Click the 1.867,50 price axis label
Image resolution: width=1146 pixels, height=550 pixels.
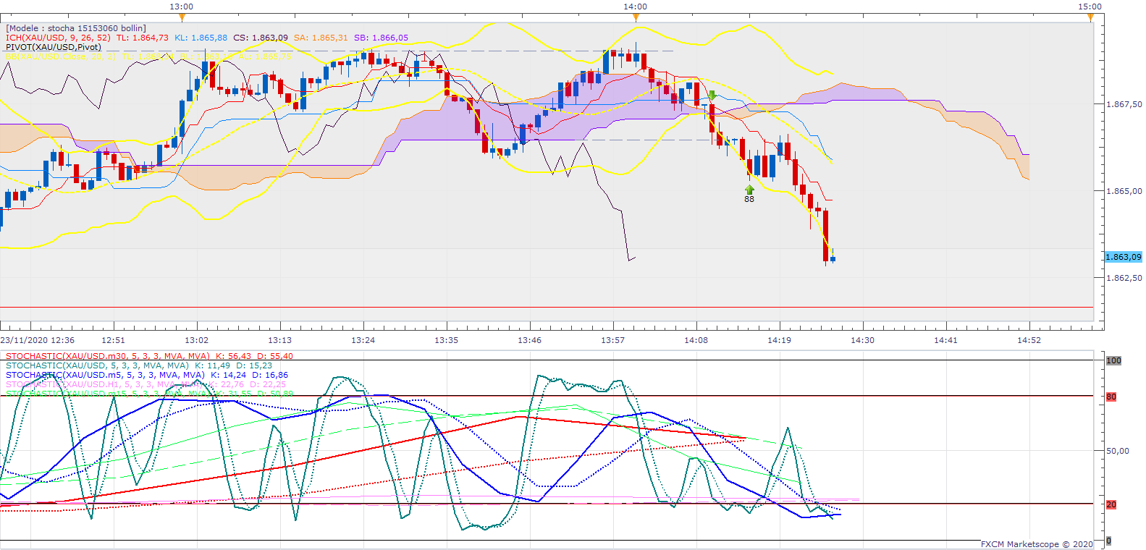[x=1124, y=104]
